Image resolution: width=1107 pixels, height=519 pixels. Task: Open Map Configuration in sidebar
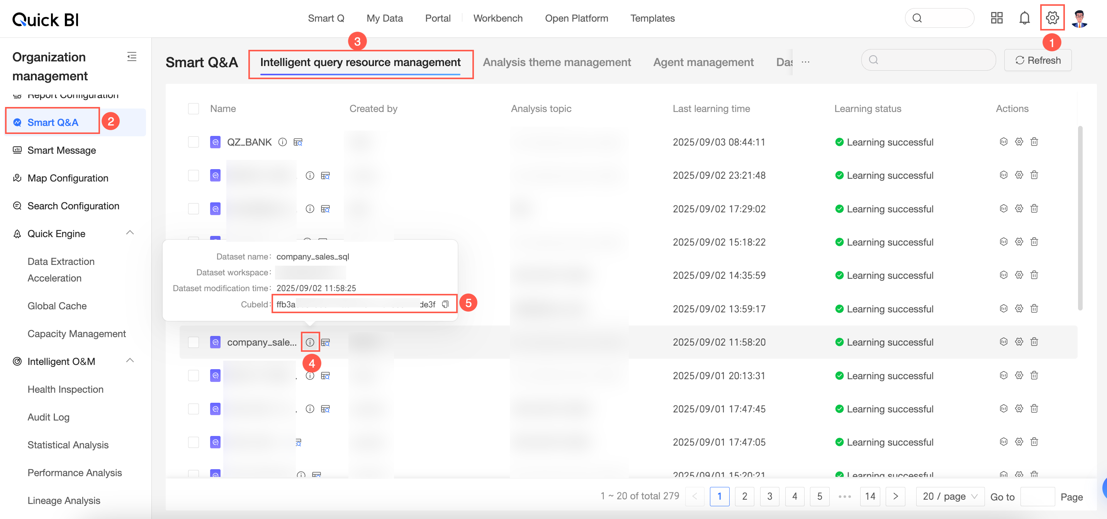click(68, 178)
